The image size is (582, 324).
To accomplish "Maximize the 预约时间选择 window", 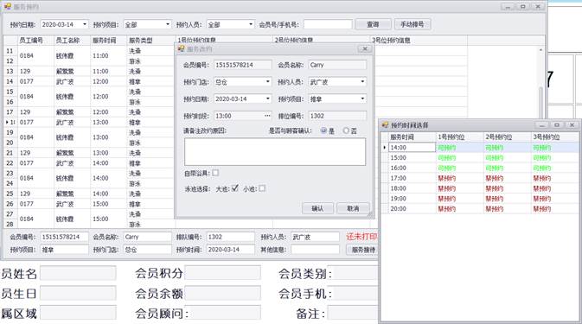I will (557, 125).
